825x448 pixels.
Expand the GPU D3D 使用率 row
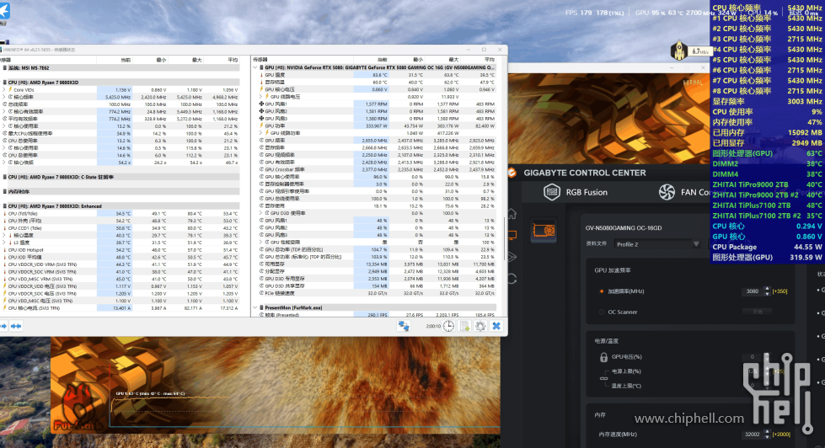point(261,213)
